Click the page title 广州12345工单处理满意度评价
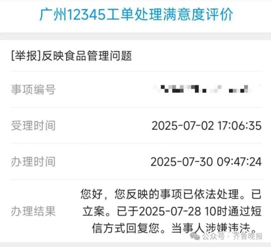 tap(136, 15)
